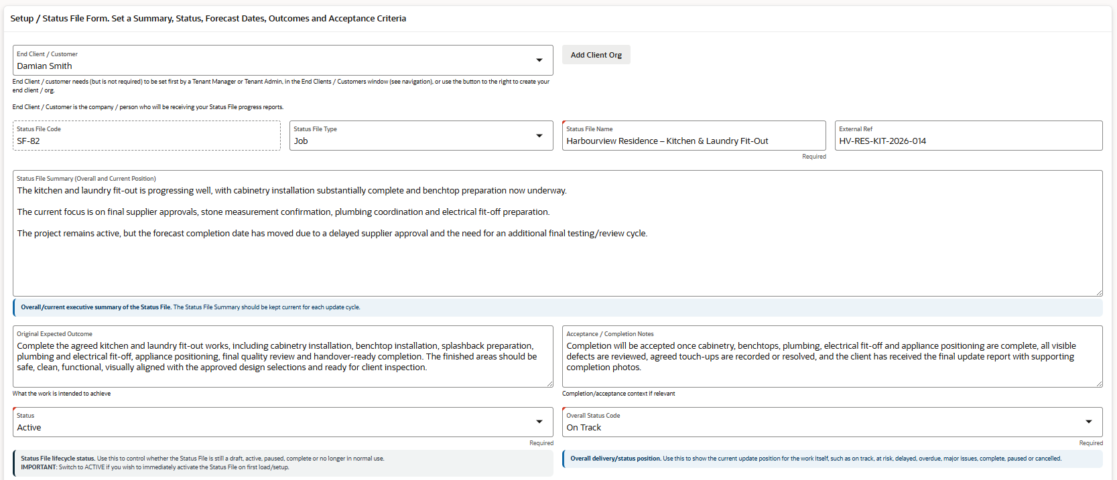The height and width of the screenshot is (480, 1117).
Task: Click the Acceptance / Completion Notes text area
Action: 832,356
